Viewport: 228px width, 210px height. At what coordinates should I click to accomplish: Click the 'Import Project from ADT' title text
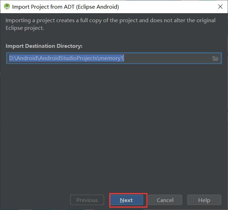[x=66, y=7]
